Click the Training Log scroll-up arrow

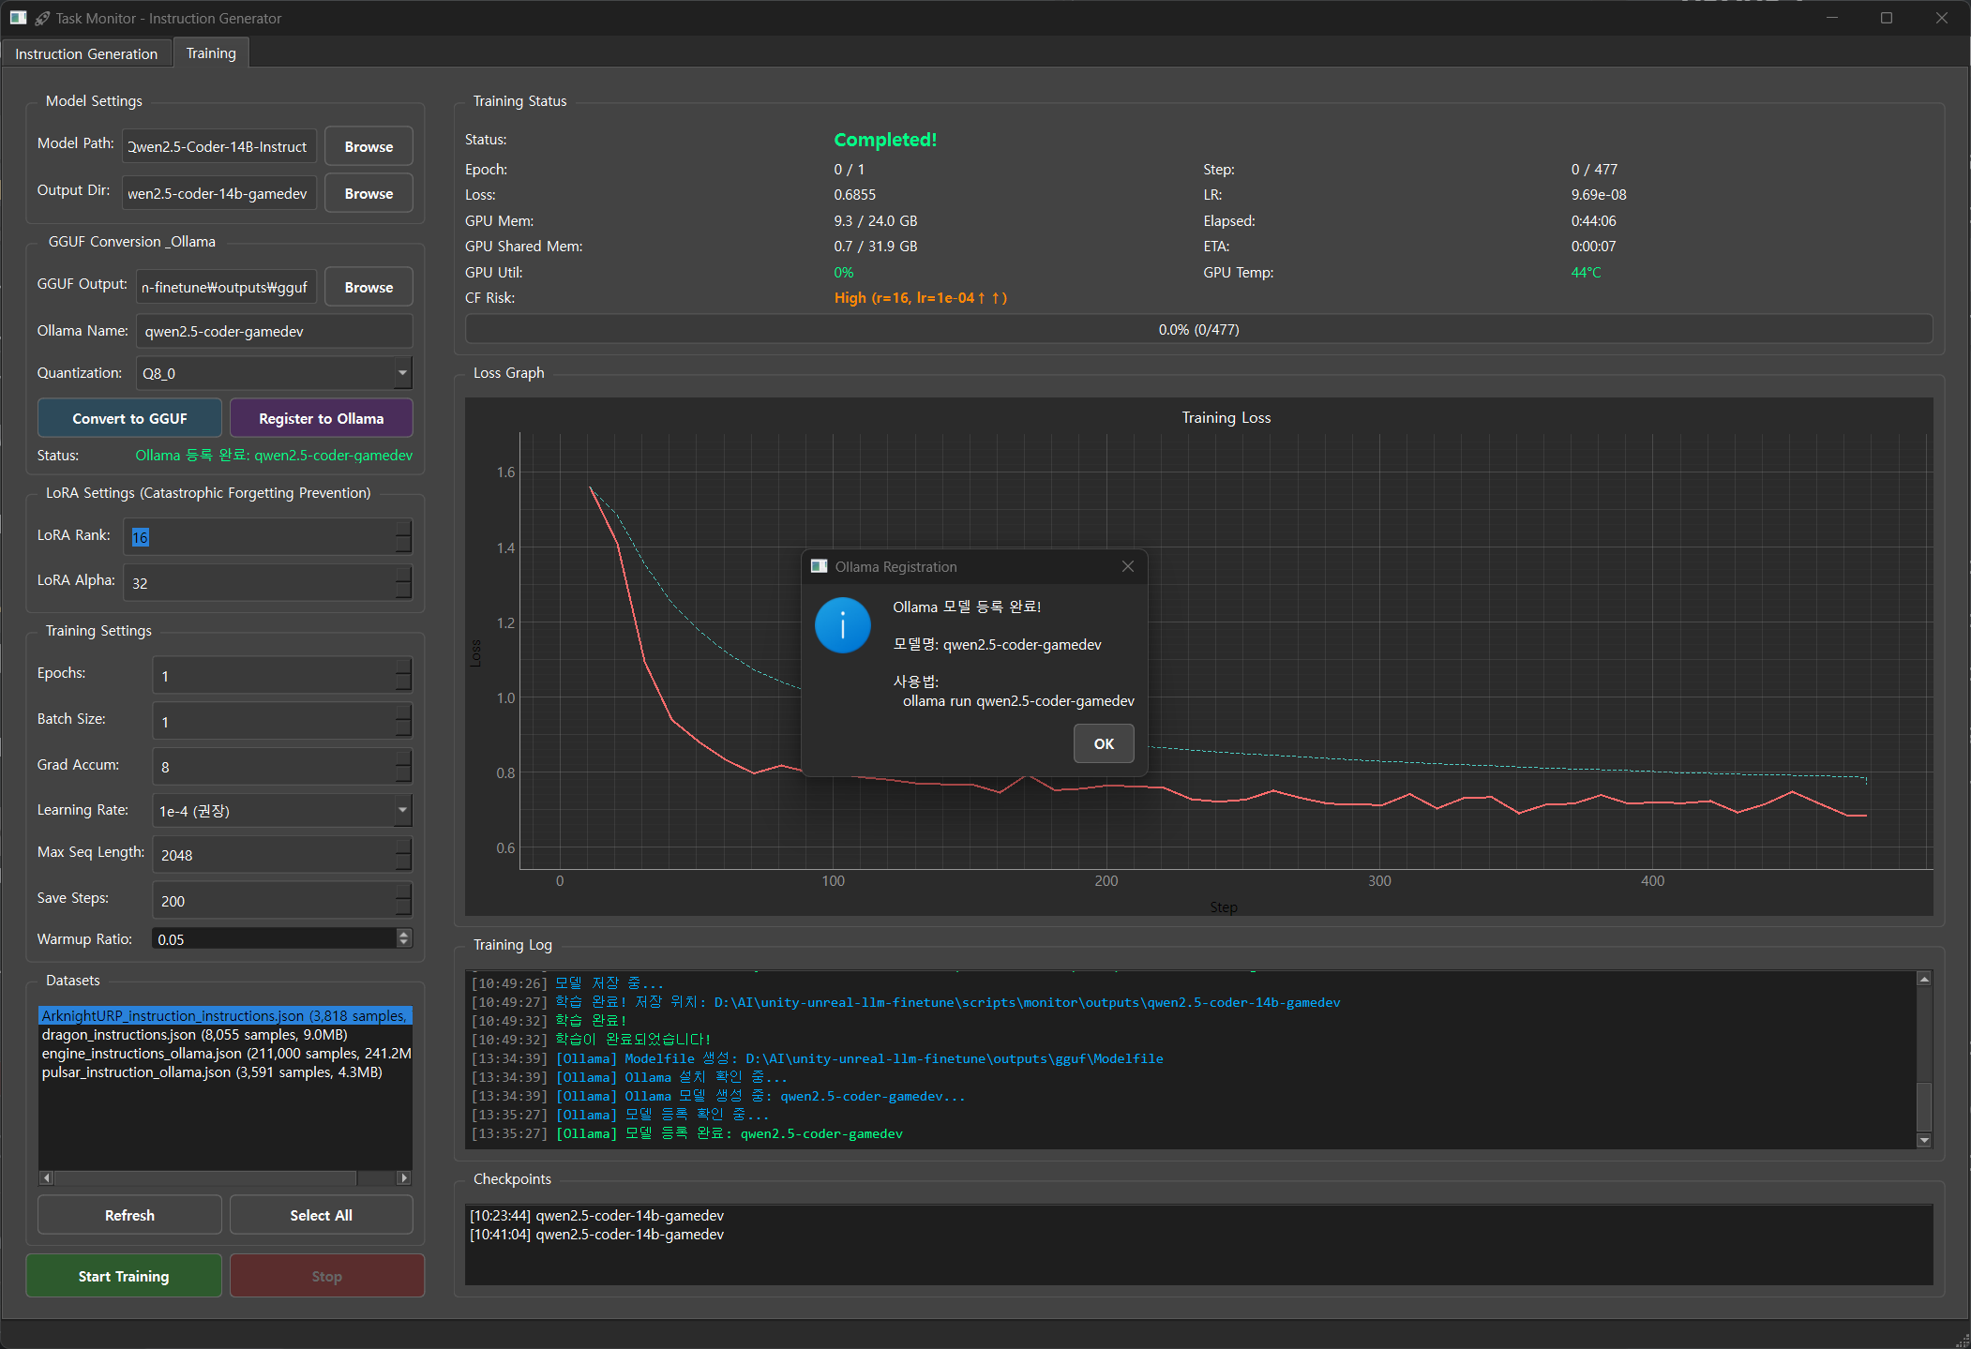pyautogui.click(x=1923, y=979)
